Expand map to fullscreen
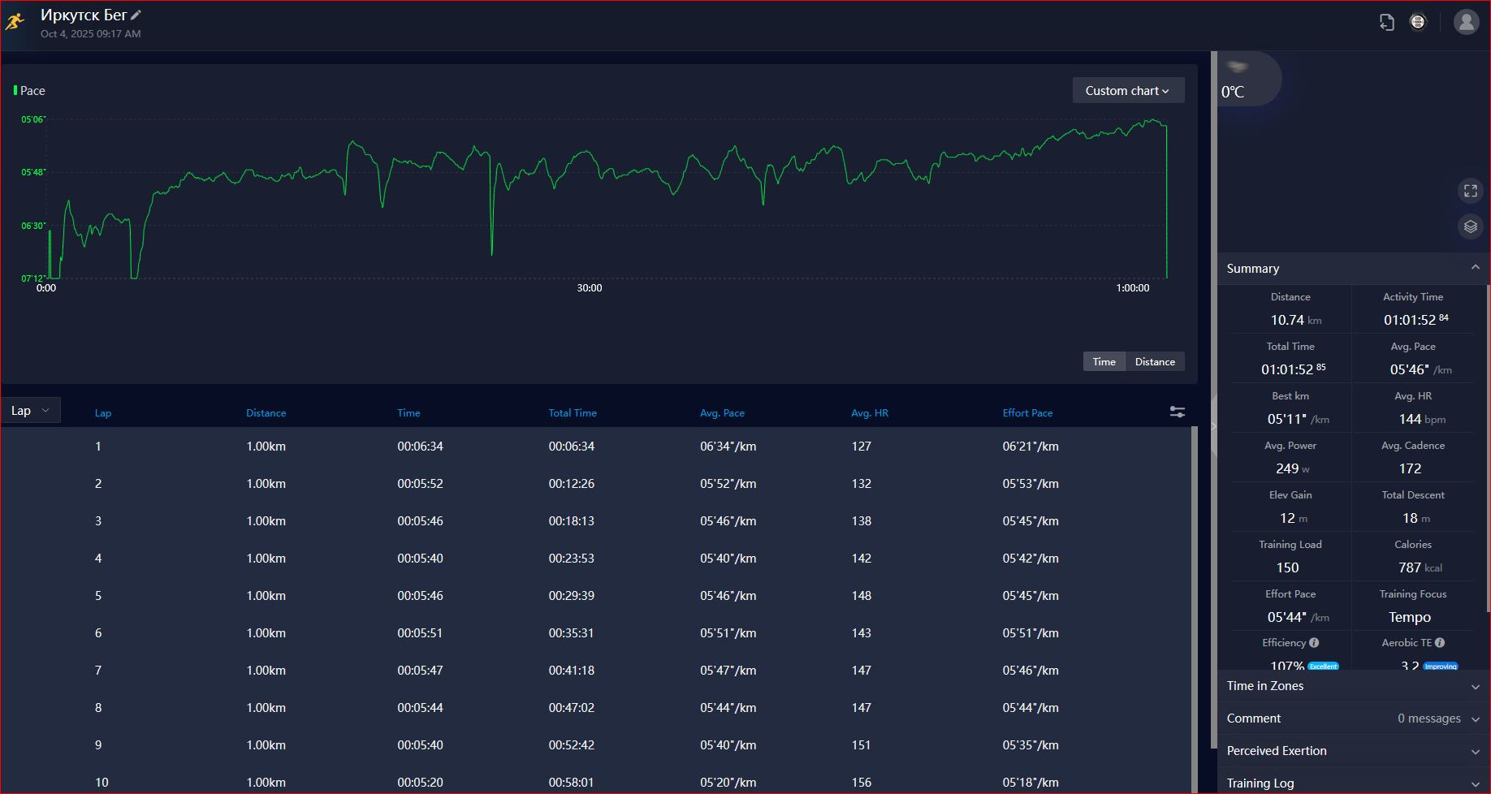1491x794 pixels. pos(1471,191)
